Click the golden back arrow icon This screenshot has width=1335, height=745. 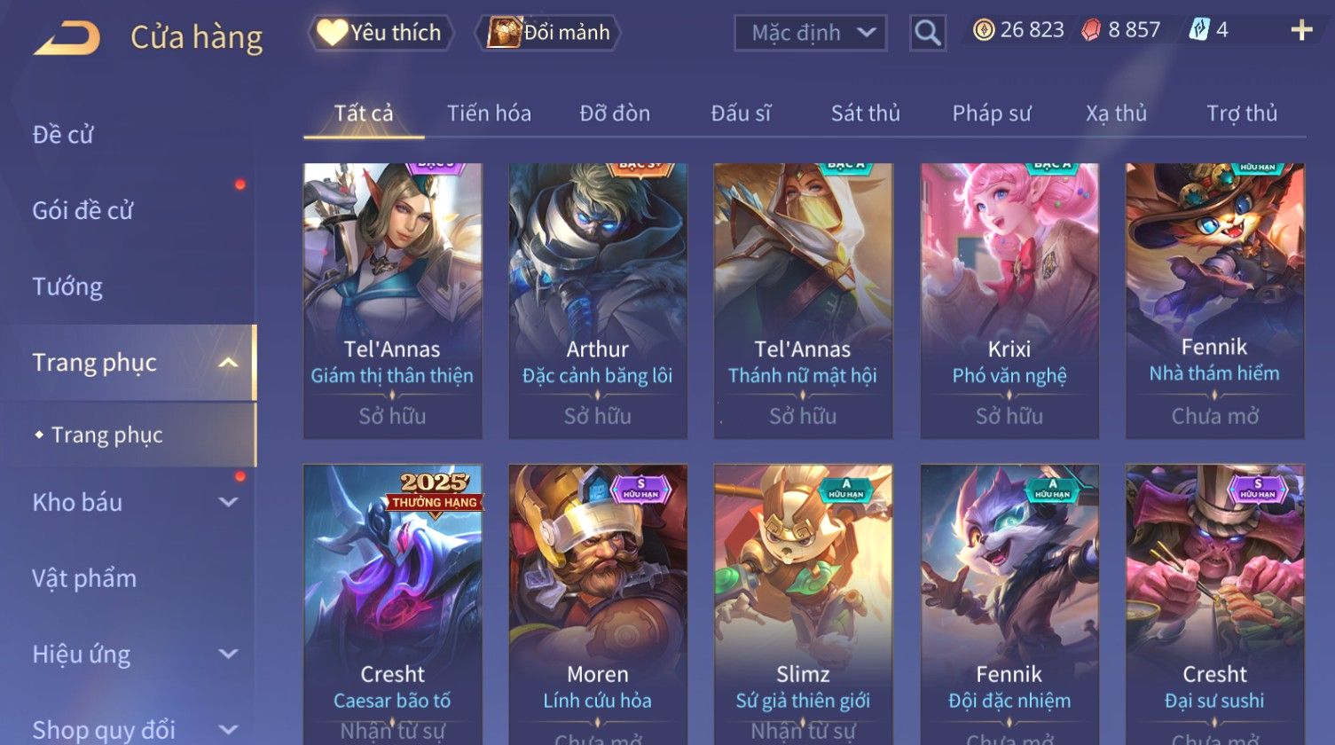67,38
